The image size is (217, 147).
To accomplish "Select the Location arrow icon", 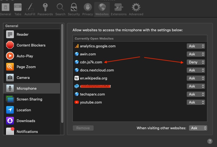I will point(10,110).
